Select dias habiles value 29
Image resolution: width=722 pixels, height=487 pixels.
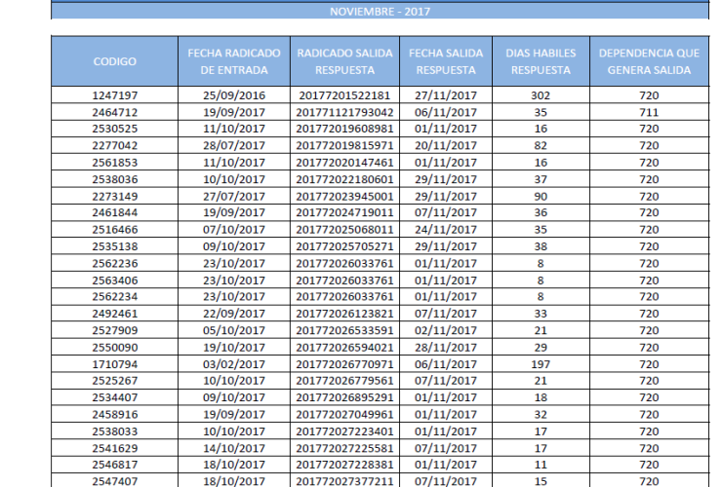click(x=541, y=347)
